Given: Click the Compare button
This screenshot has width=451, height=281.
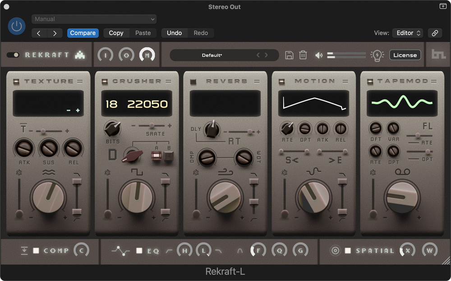Looking at the screenshot, I should pos(83,33).
